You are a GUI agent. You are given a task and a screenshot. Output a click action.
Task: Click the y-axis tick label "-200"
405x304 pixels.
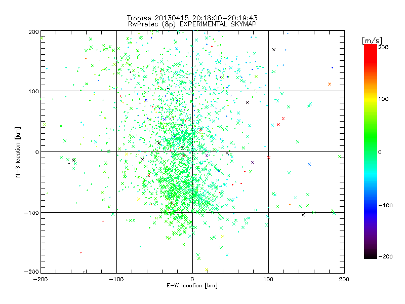[x=31, y=272]
